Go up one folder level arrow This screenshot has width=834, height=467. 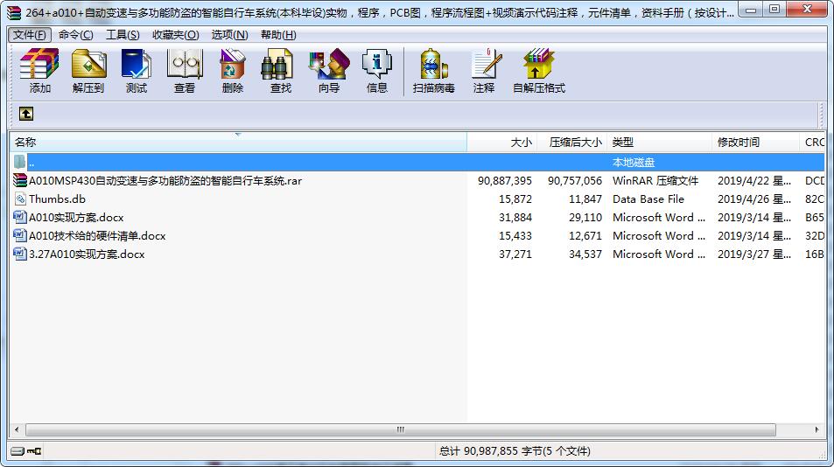click(26, 113)
